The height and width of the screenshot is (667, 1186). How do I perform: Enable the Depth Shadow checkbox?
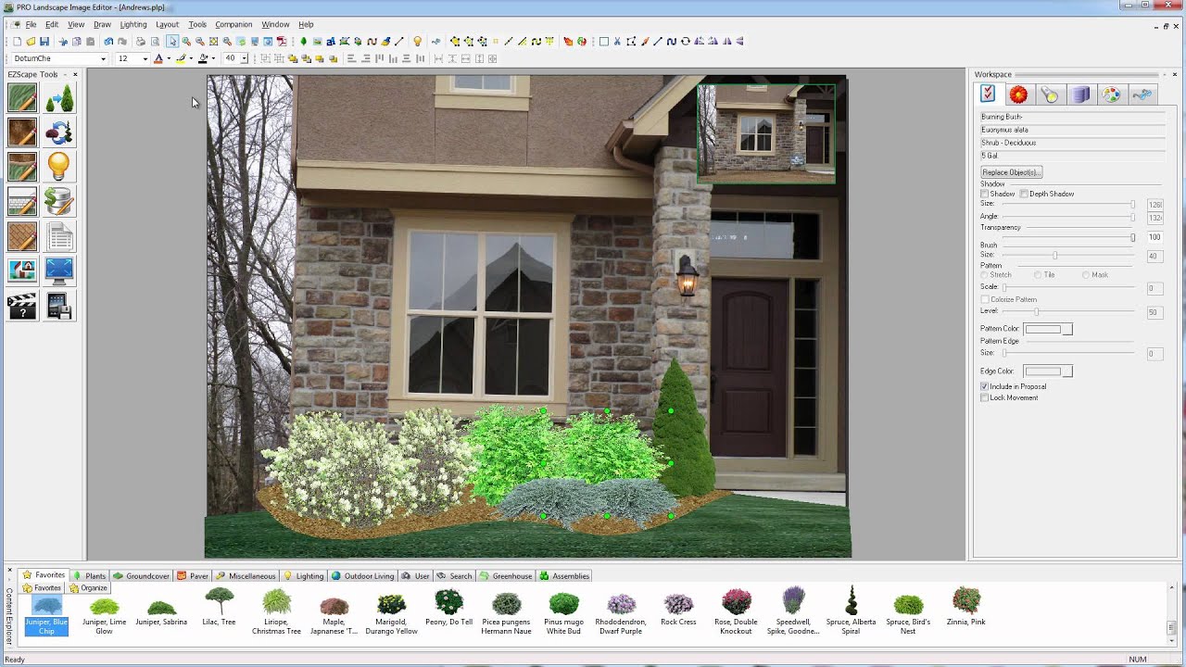1024,194
